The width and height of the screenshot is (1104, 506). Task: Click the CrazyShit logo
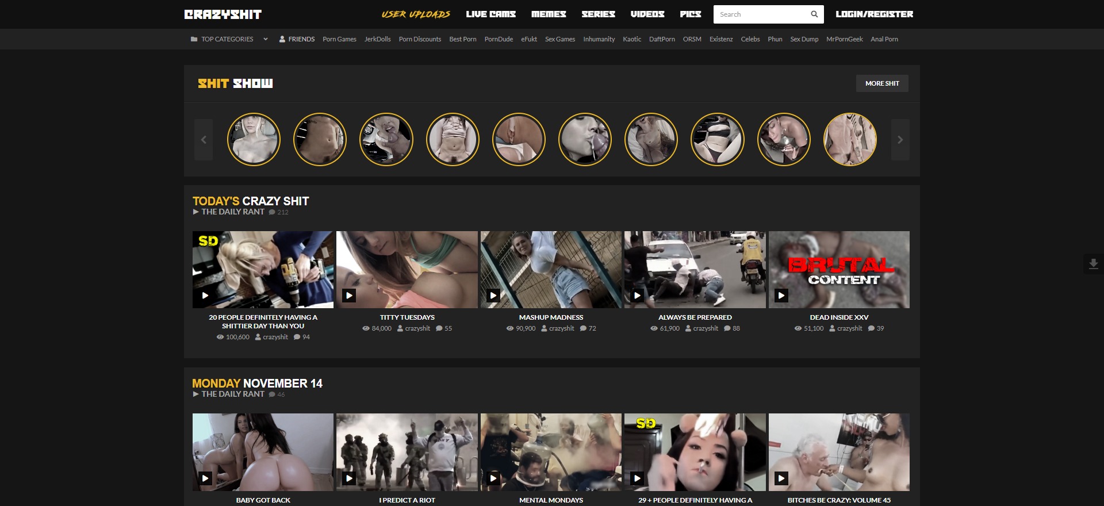click(x=223, y=14)
